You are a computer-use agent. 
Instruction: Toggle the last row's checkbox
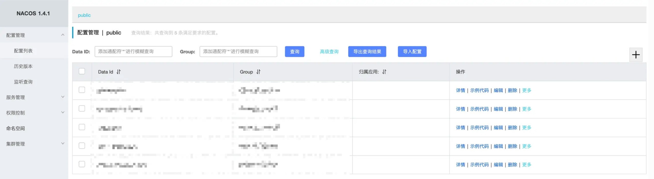[82, 164]
